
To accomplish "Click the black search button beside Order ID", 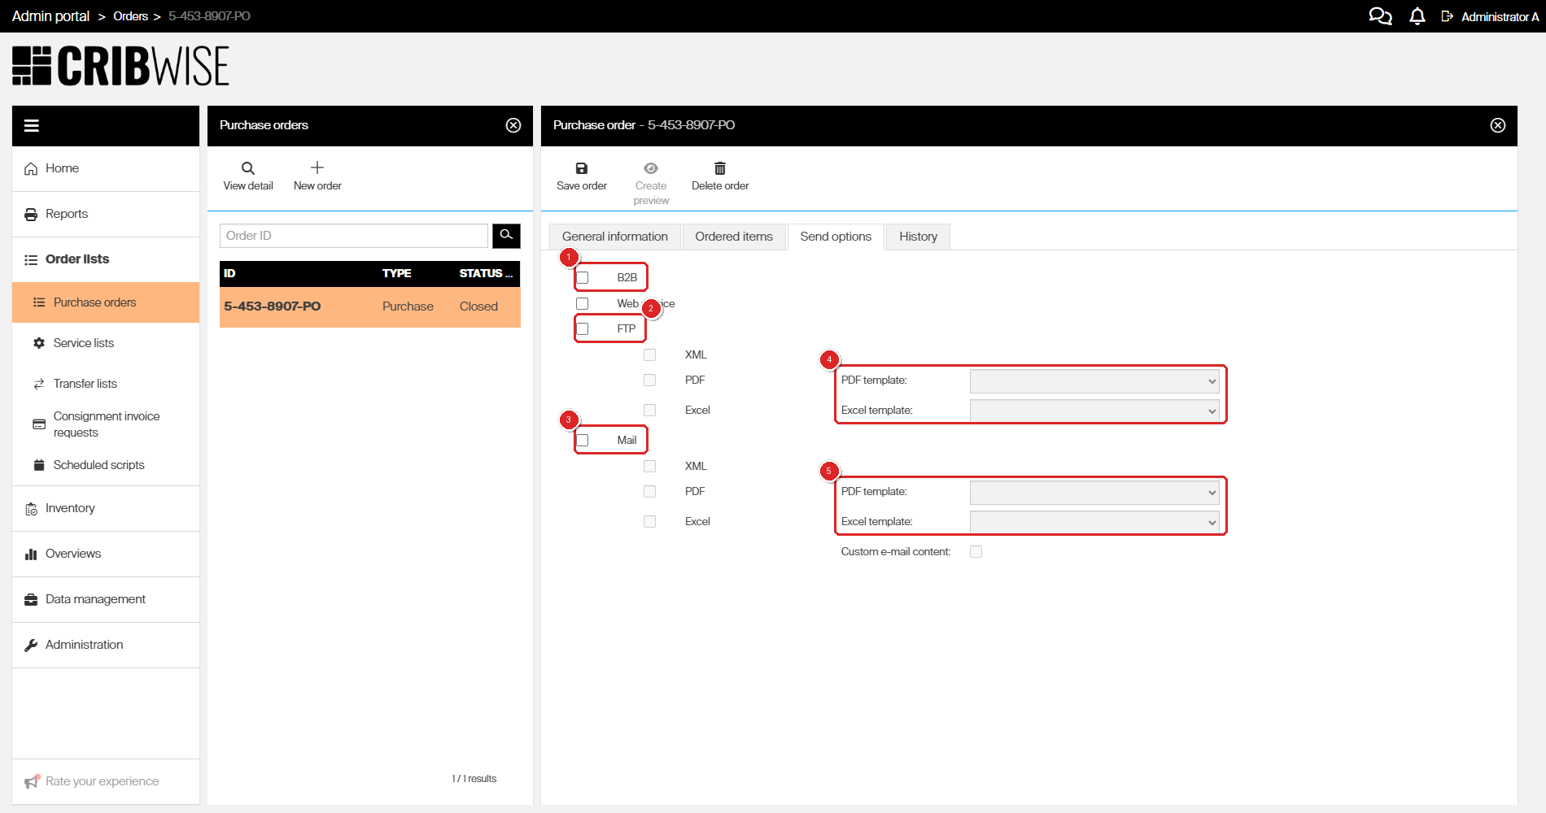I will (506, 236).
